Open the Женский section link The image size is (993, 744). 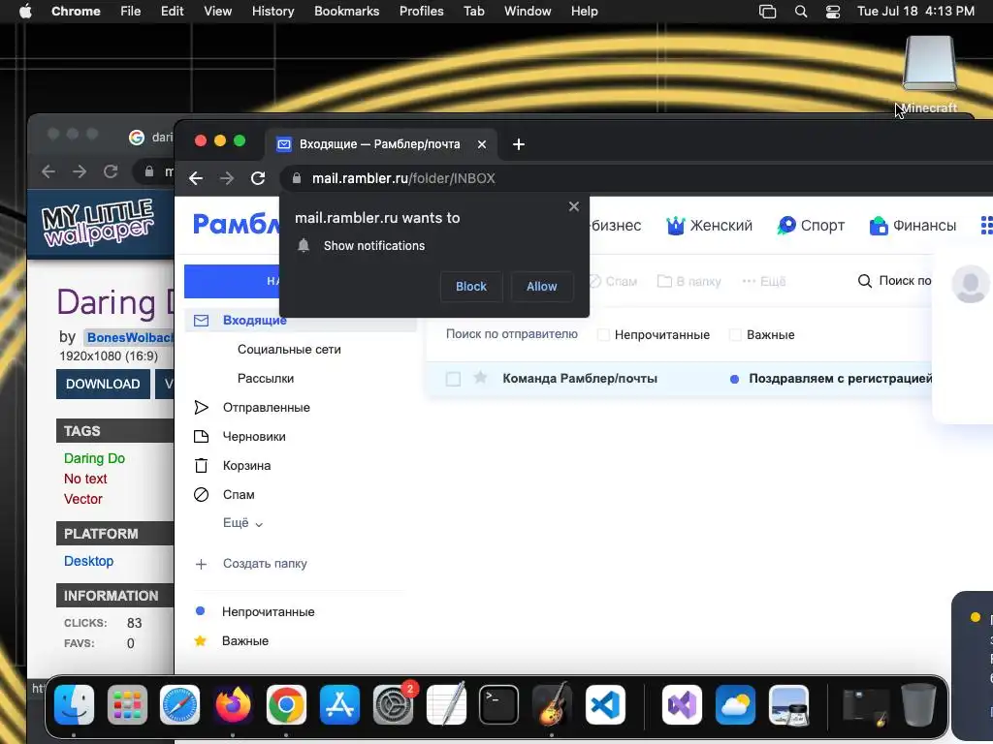pyautogui.click(x=709, y=225)
